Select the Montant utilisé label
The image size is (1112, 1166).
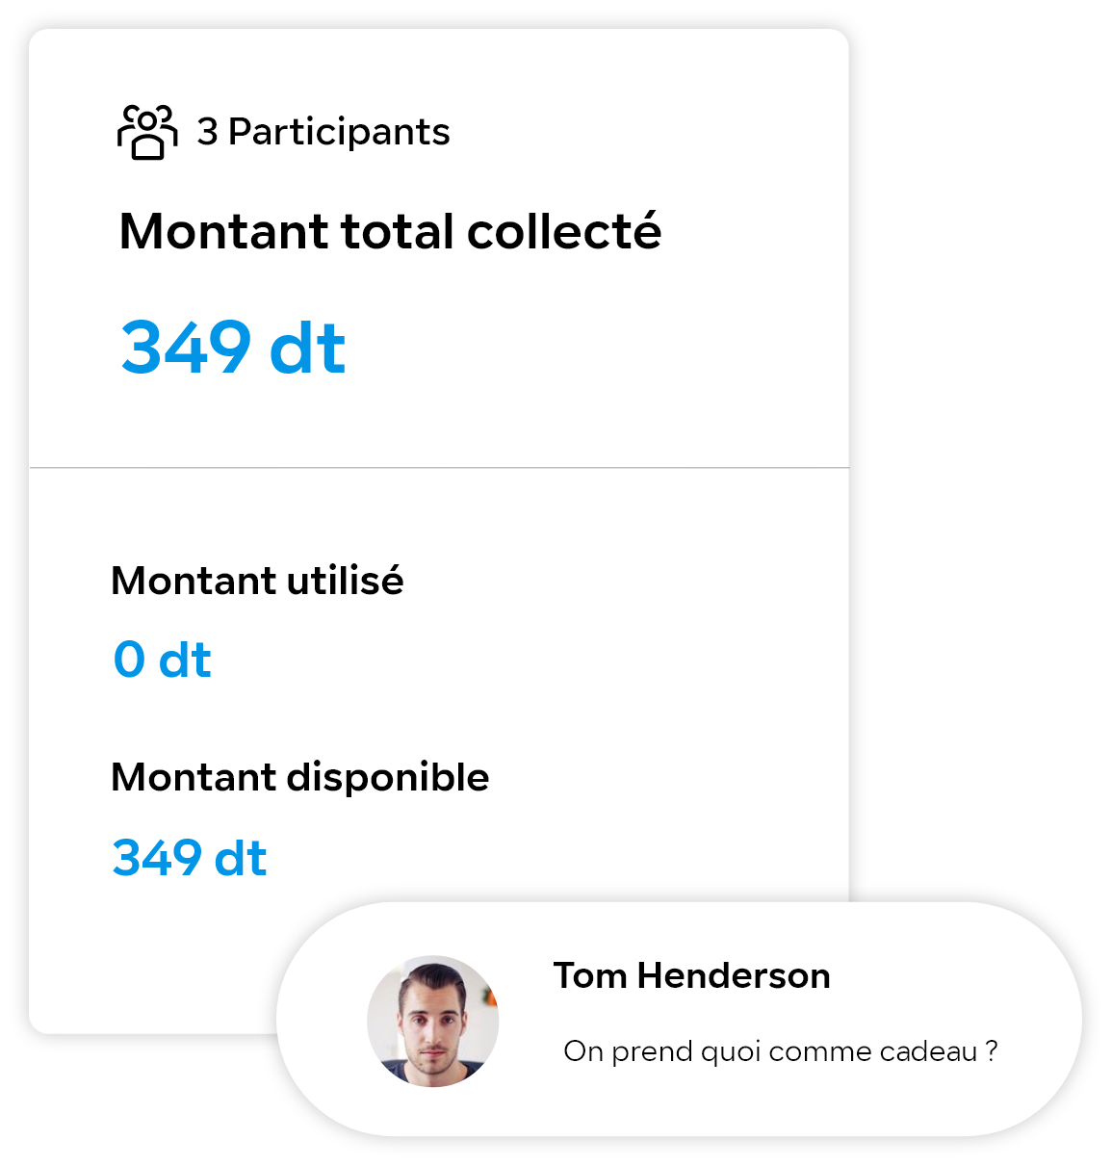pos(257,581)
